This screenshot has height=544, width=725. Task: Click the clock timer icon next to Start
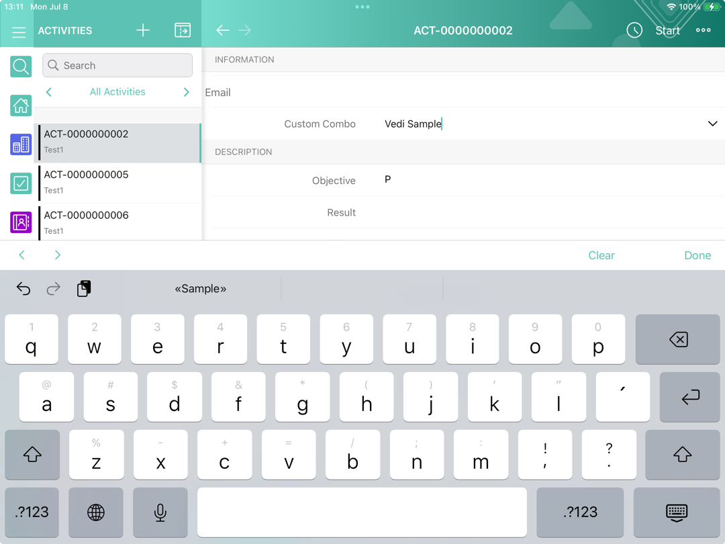tap(634, 31)
